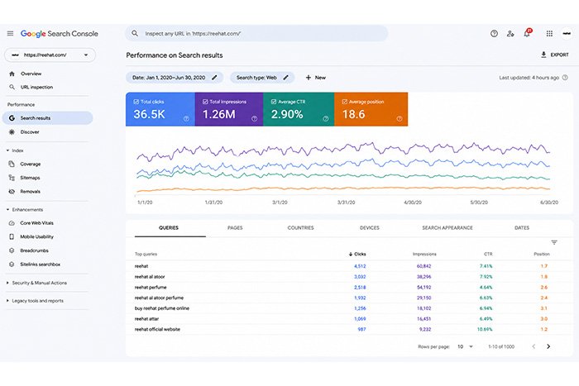Switch to the Devices tab
Viewport: 579px width, 386px height.
(x=370, y=227)
